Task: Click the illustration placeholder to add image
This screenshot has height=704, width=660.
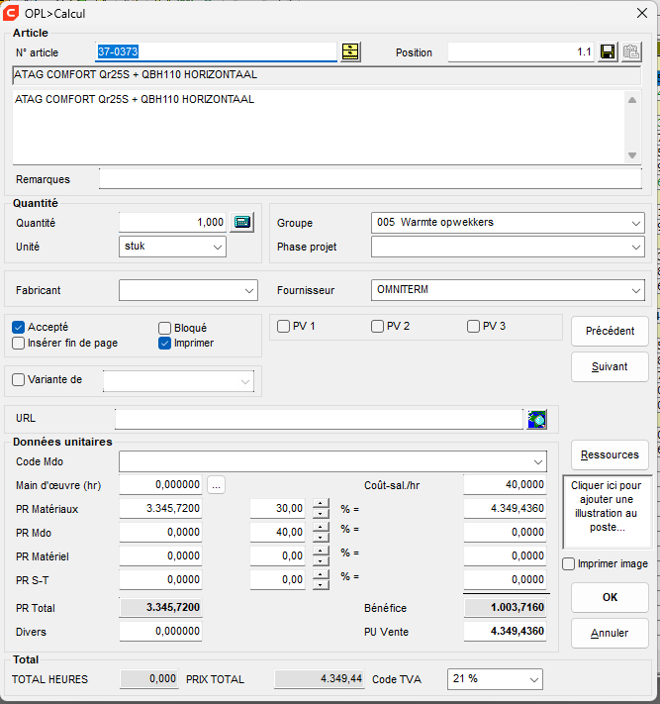Action: coord(607,512)
